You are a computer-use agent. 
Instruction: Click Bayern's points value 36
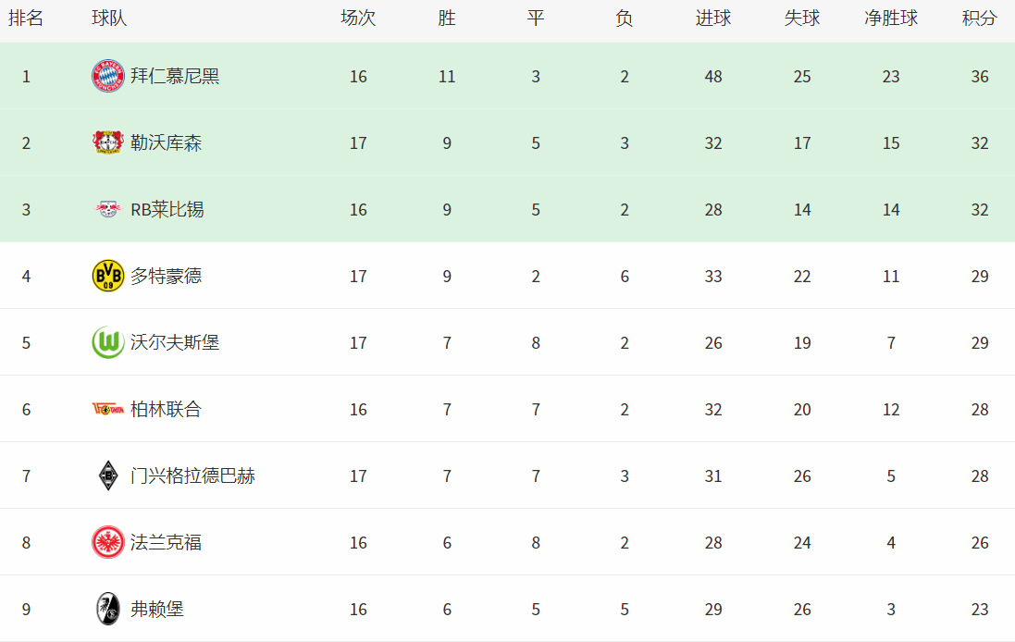980,77
